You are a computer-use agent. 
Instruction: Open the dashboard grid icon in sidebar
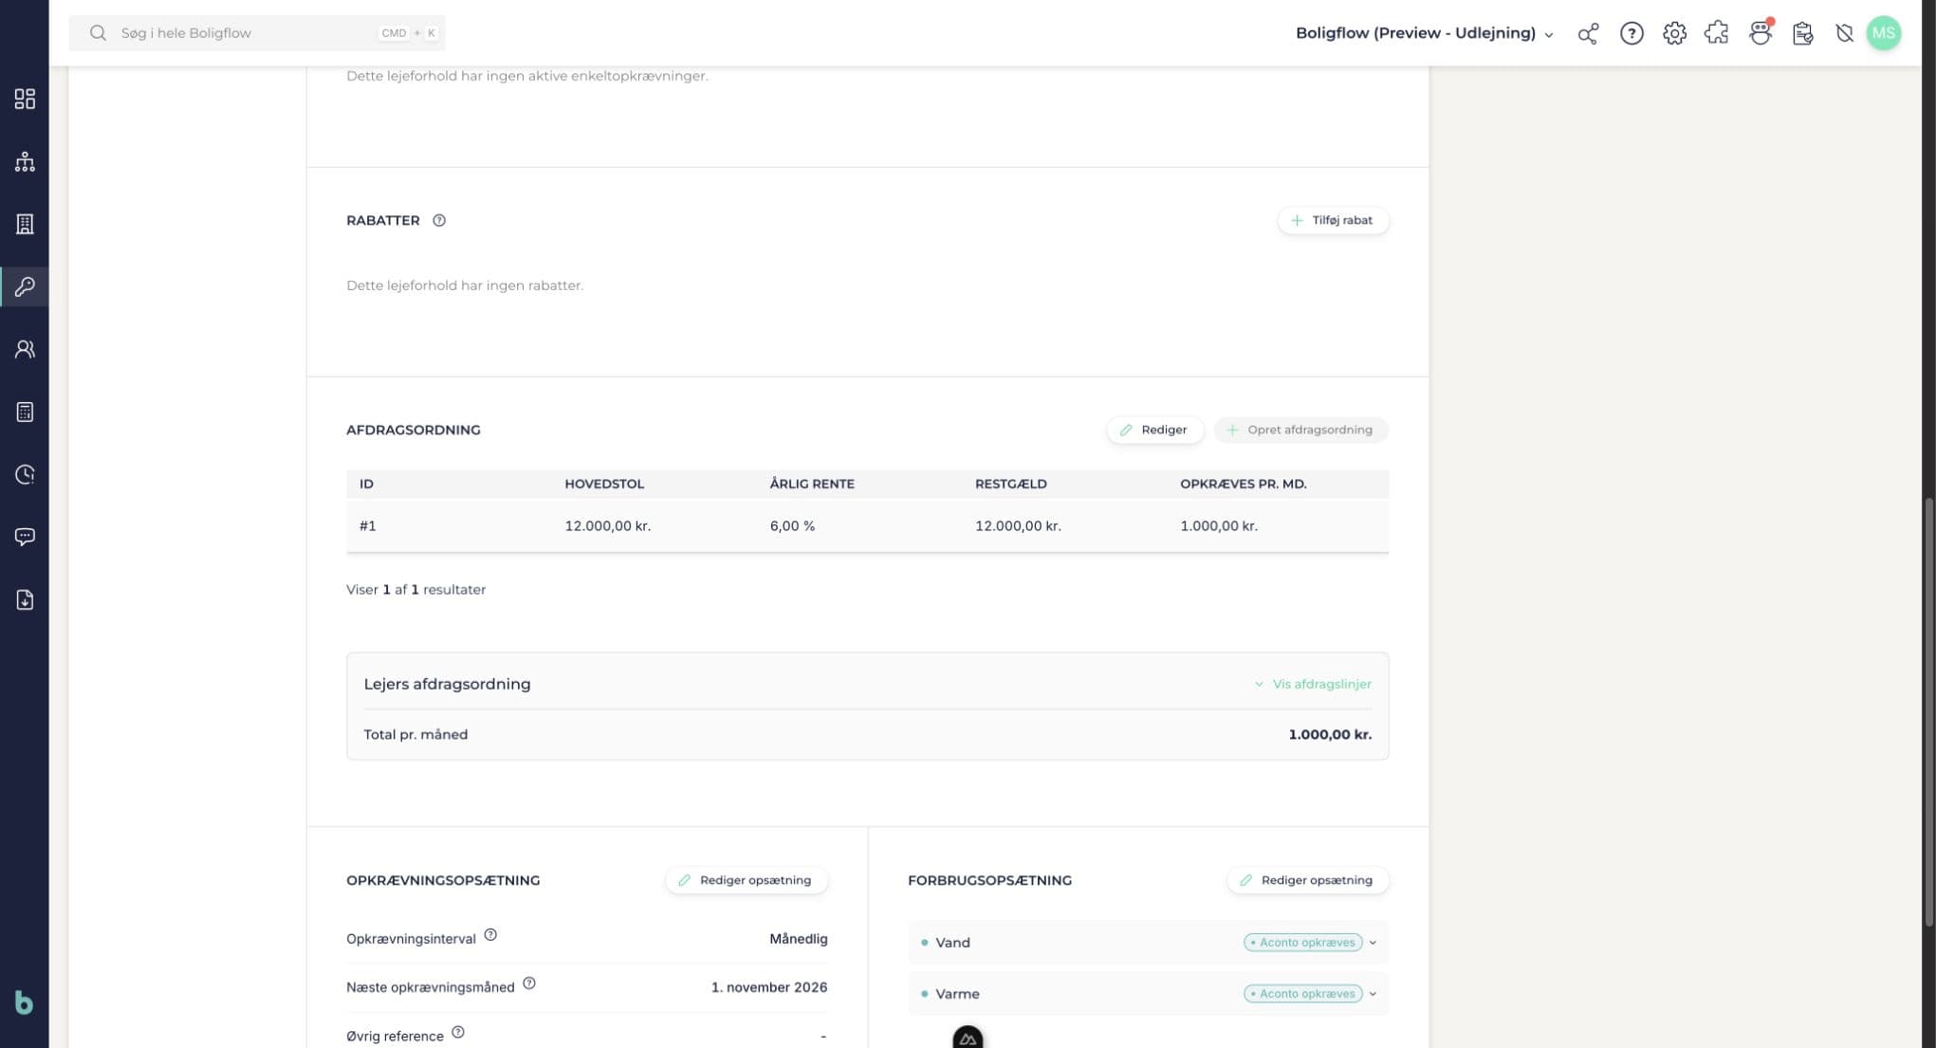pyautogui.click(x=25, y=99)
